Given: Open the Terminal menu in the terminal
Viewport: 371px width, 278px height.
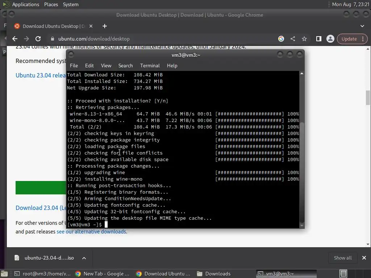Looking at the screenshot, I should click(150, 66).
